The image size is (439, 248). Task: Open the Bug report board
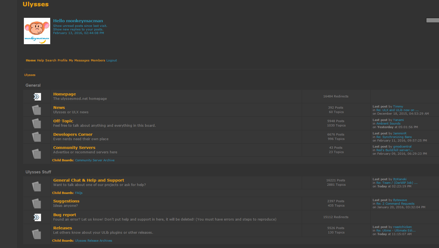(64, 215)
